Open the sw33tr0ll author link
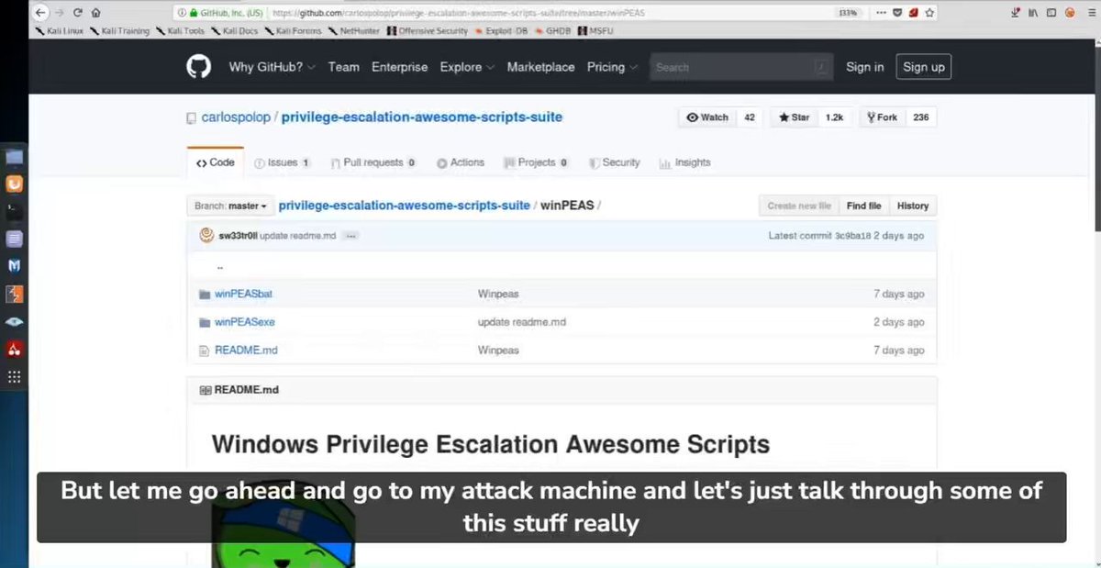 click(238, 236)
